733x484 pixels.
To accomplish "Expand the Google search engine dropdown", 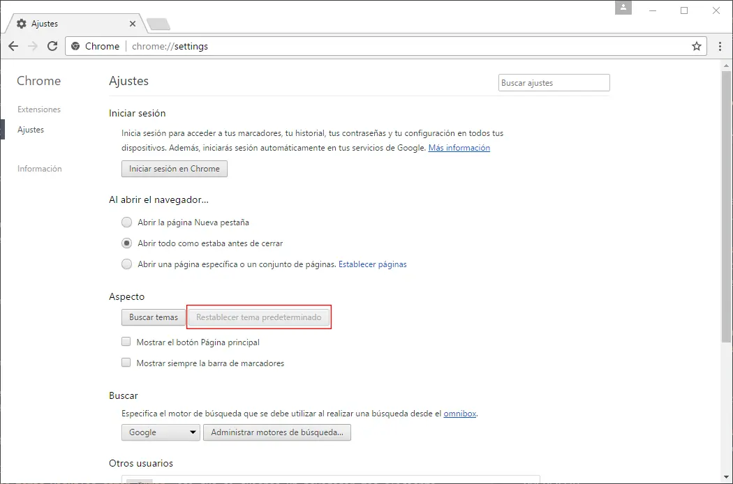I will pos(161,432).
